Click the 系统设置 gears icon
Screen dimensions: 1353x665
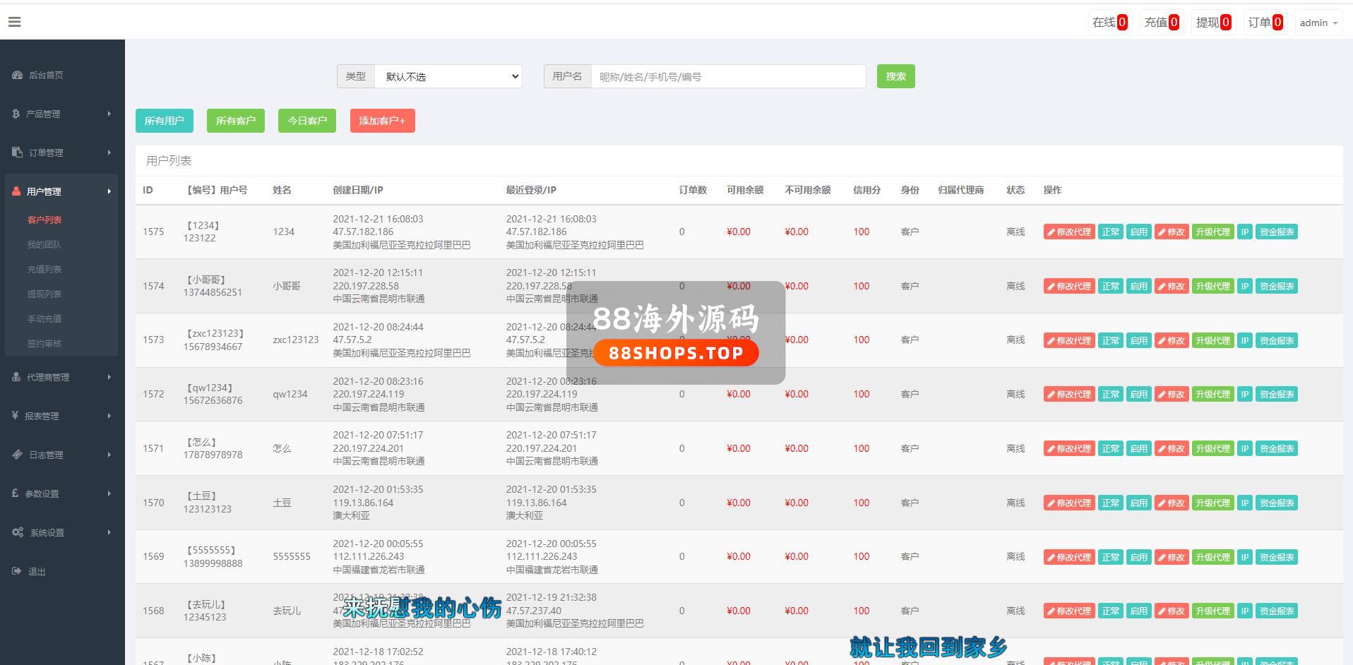pyautogui.click(x=18, y=532)
